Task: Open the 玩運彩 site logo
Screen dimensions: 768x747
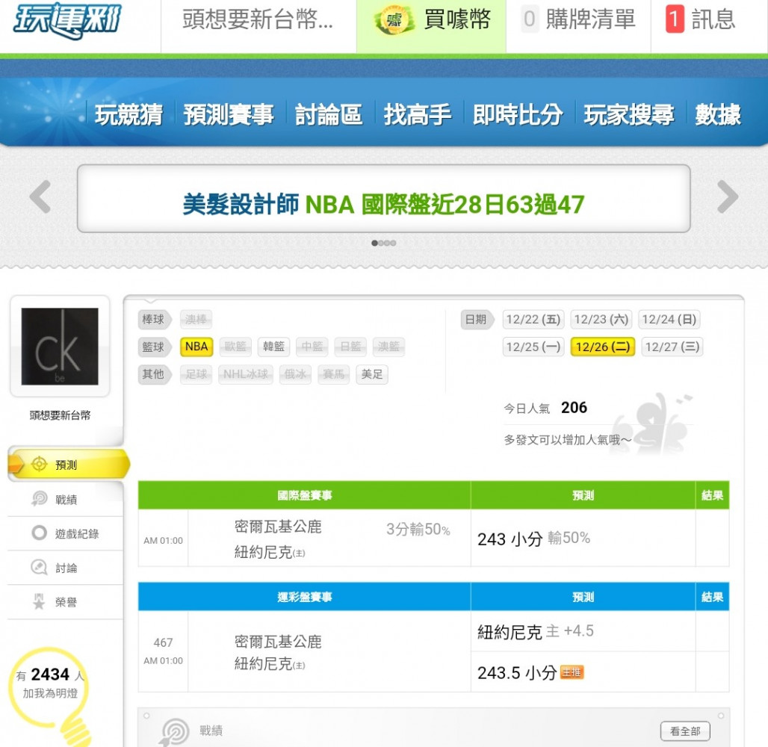Action: pos(67,21)
